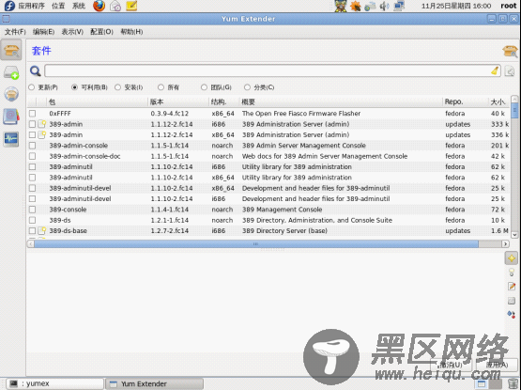521x390 pixels.
Task: Select the 所有 radio button
Action: [161, 87]
